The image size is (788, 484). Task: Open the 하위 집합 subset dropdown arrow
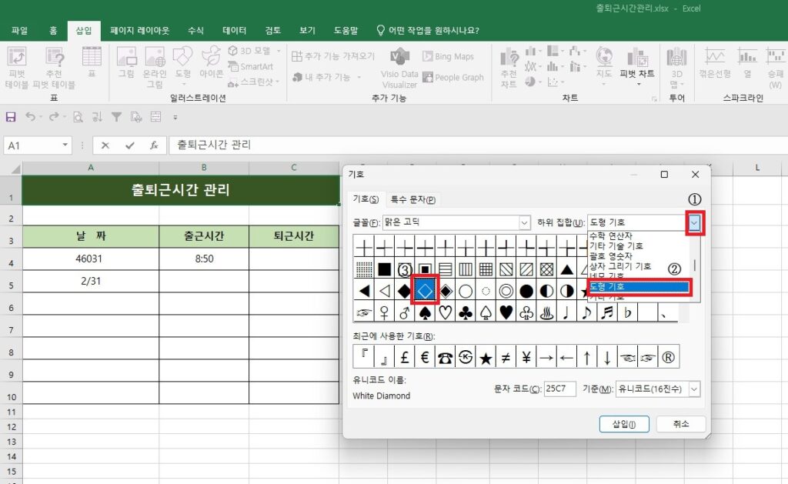(x=694, y=222)
